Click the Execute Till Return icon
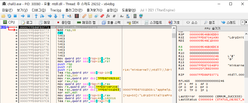Viewport: 248px width, 103px height. tap(63, 16)
